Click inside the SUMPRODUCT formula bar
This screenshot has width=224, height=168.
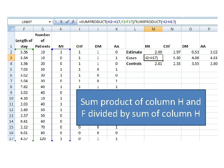147,22
